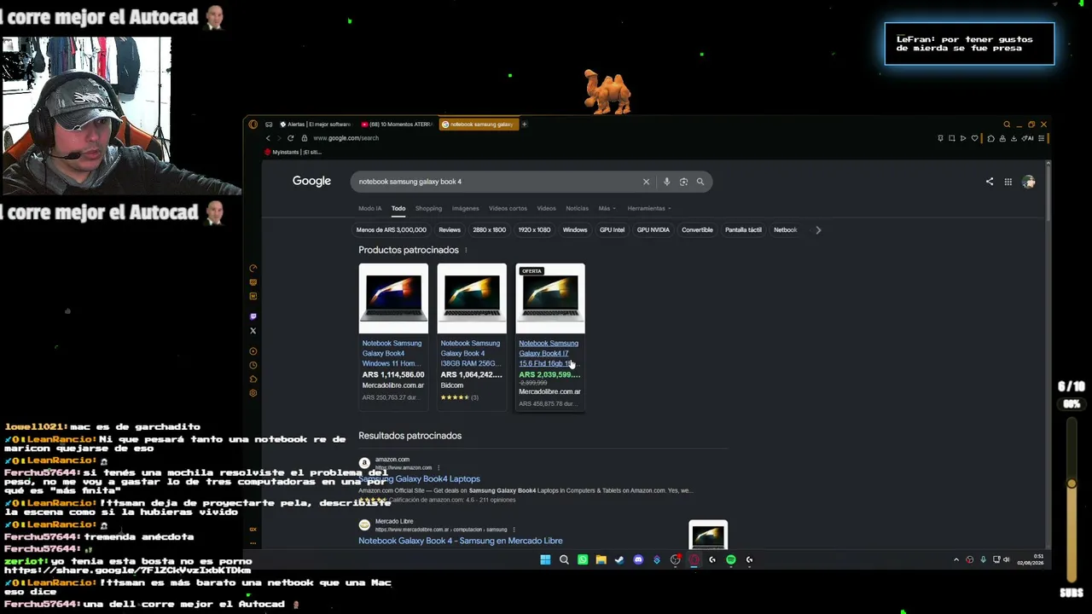
Task: Show hidden system tray icons
Action: point(955,560)
